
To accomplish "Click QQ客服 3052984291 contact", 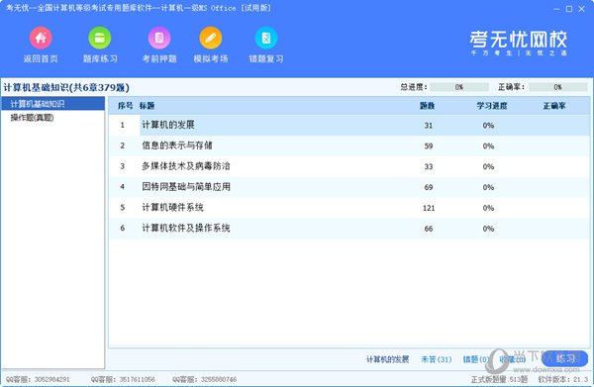I will [38, 379].
